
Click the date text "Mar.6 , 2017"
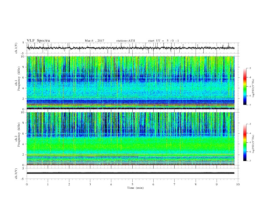94,41
